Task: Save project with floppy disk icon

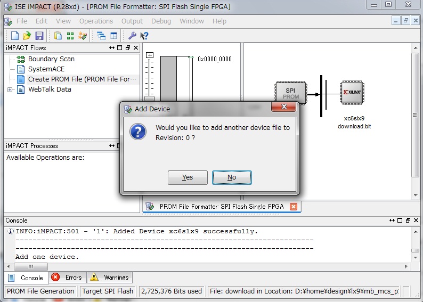Action: click(39, 36)
